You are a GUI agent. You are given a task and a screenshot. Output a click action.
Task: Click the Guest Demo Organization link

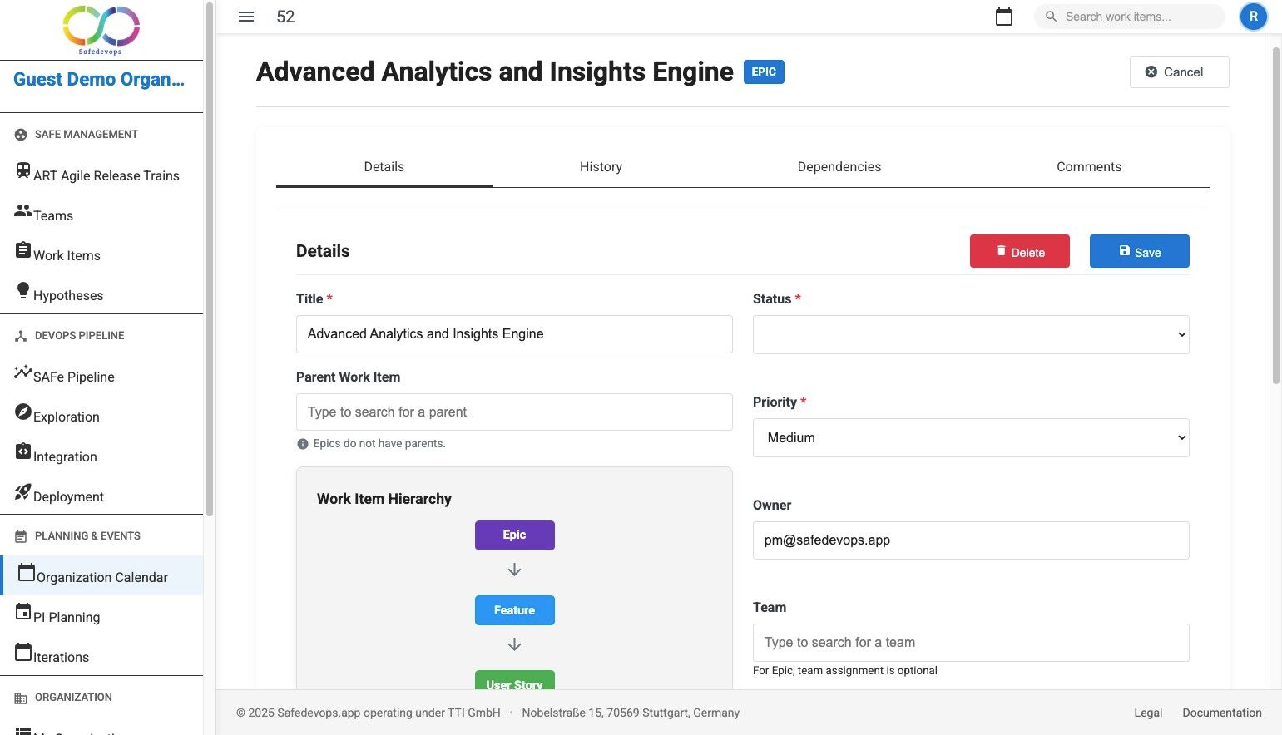click(99, 80)
